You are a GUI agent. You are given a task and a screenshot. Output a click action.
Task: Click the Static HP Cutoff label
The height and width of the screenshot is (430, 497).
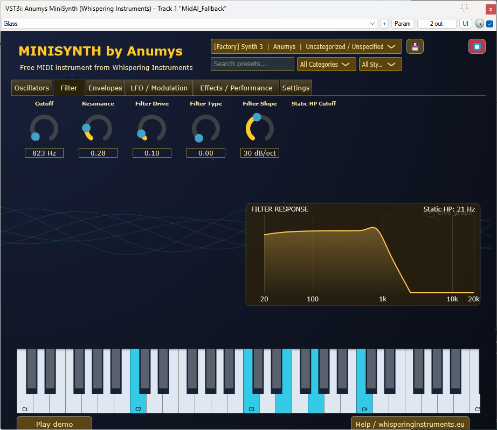click(314, 103)
